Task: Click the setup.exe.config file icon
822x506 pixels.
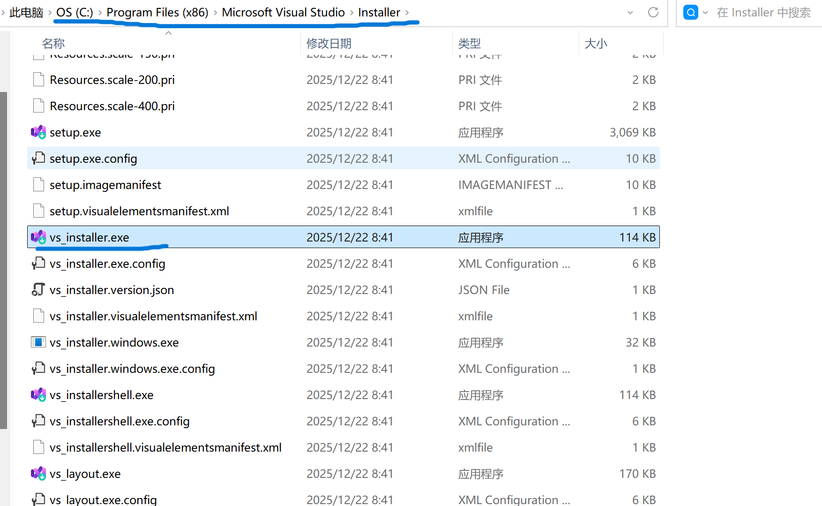Action: tap(38, 159)
